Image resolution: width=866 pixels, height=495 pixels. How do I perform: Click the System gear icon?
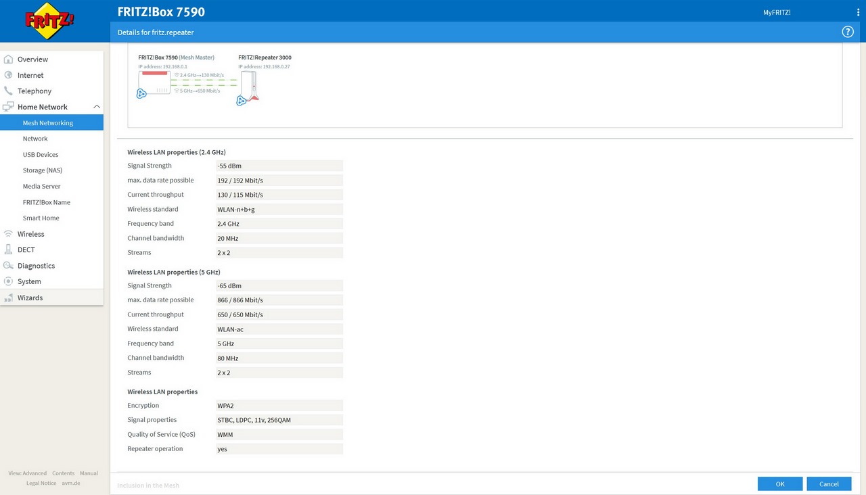pyautogui.click(x=8, y=281)
